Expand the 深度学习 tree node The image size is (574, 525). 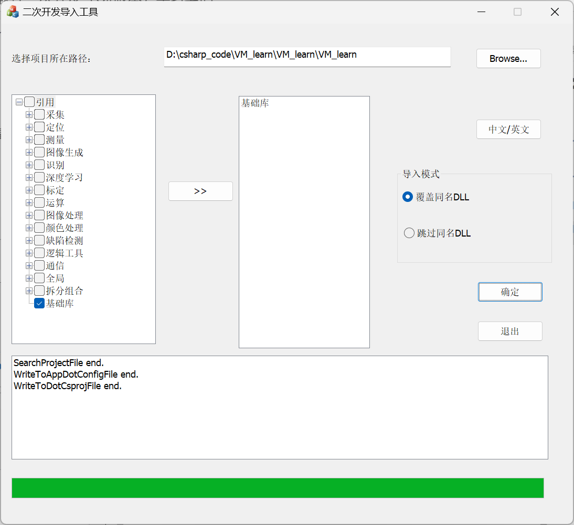pyautogui.click(x=29, y=177)
